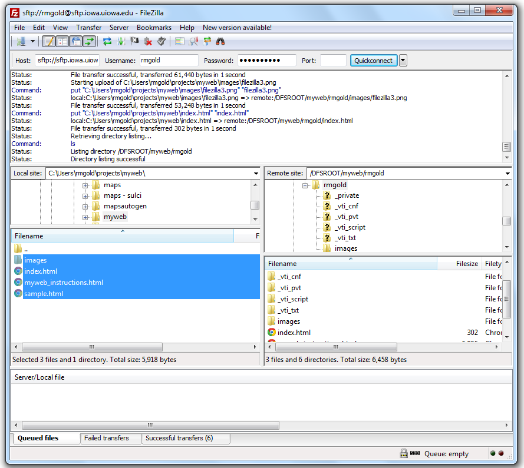The width and height of the screenshot is (524, 468).
Task: Click the Host input field
Action: [68, 61]
